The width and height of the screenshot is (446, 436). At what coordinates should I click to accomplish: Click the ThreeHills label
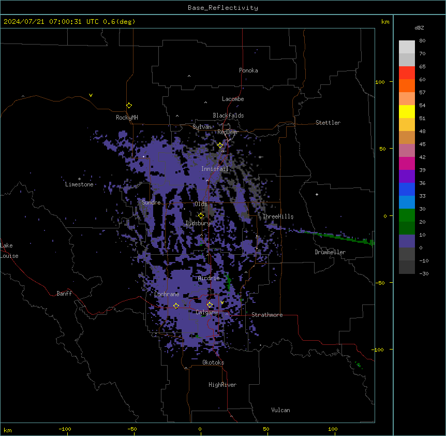click(278, 216)
